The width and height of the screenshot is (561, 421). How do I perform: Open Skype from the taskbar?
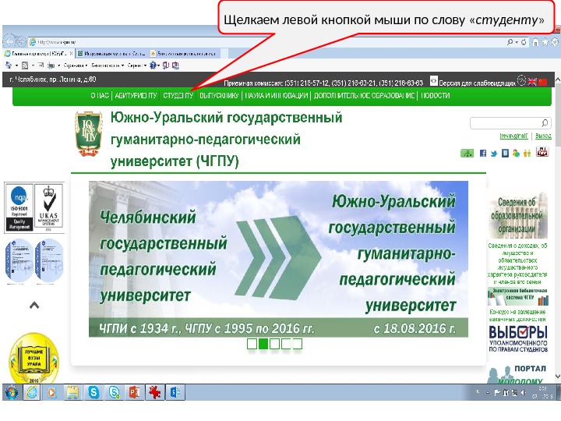click(x=93, y=392)
